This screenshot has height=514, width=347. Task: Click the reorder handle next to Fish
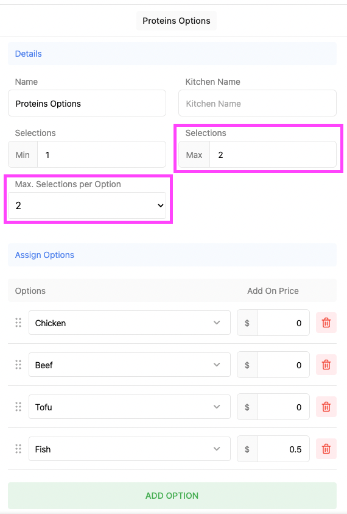pos(18,449)
